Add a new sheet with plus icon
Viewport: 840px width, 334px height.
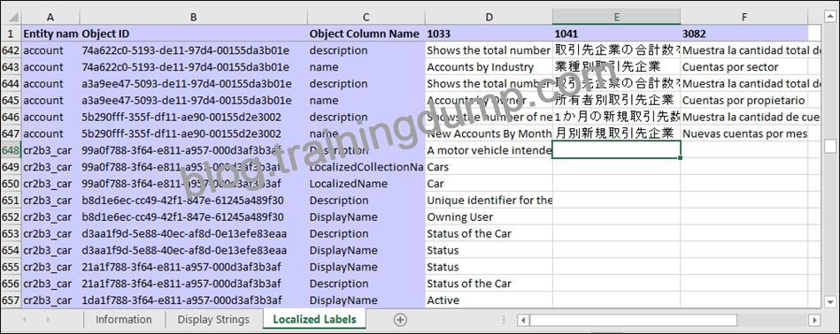click(400, 320)
